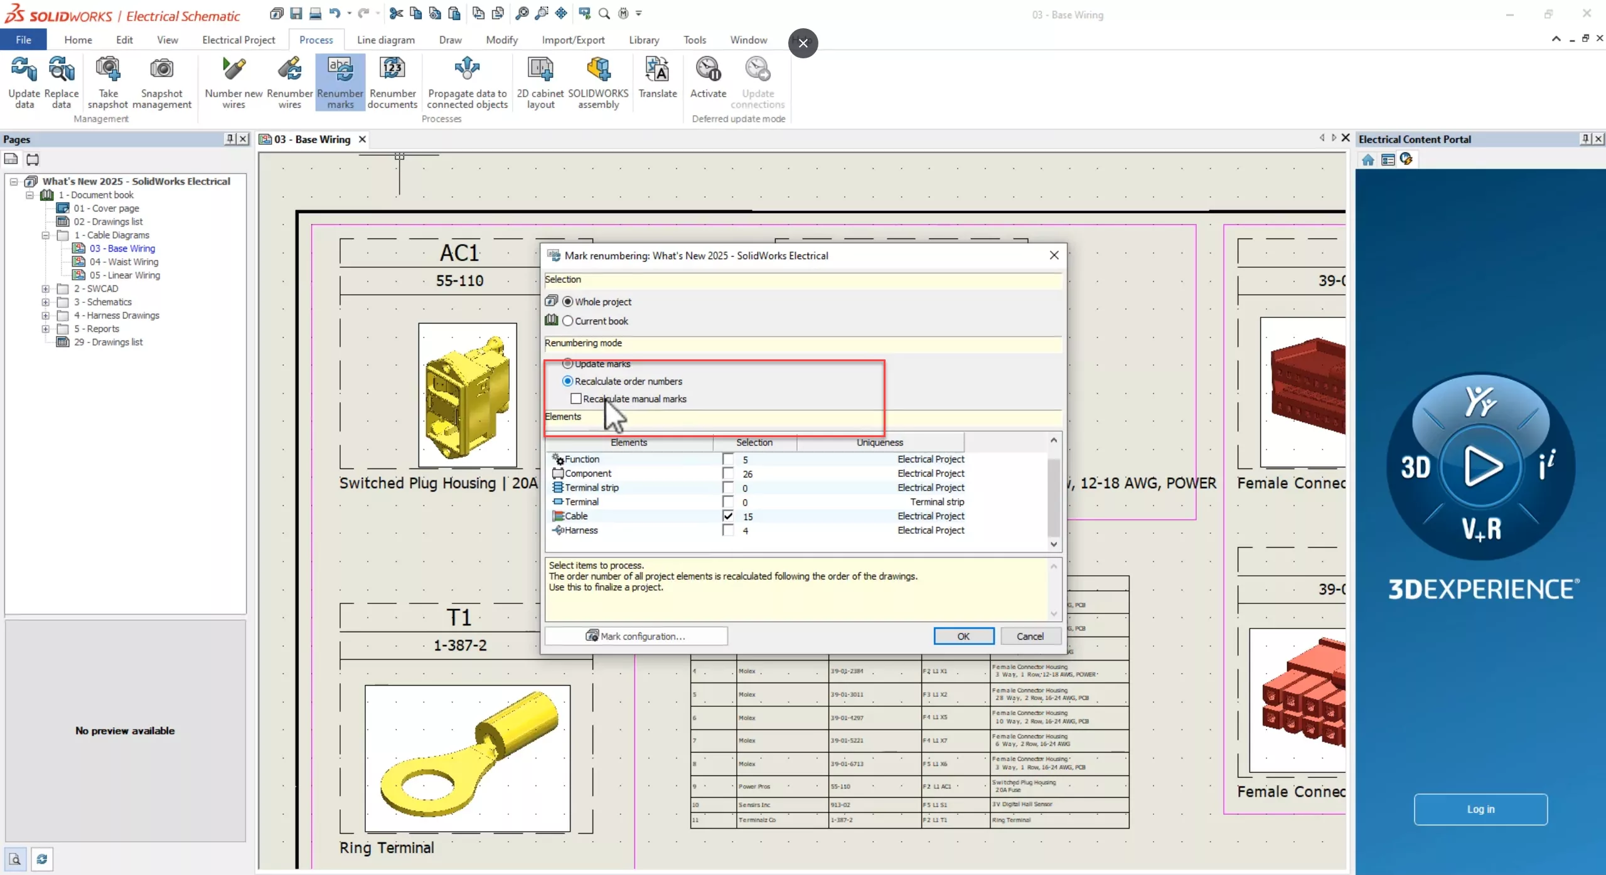The height and width of the screenshot is (875, 1606).
Task: Take a snapshot with the camera icon
Action: pos(108,82)
